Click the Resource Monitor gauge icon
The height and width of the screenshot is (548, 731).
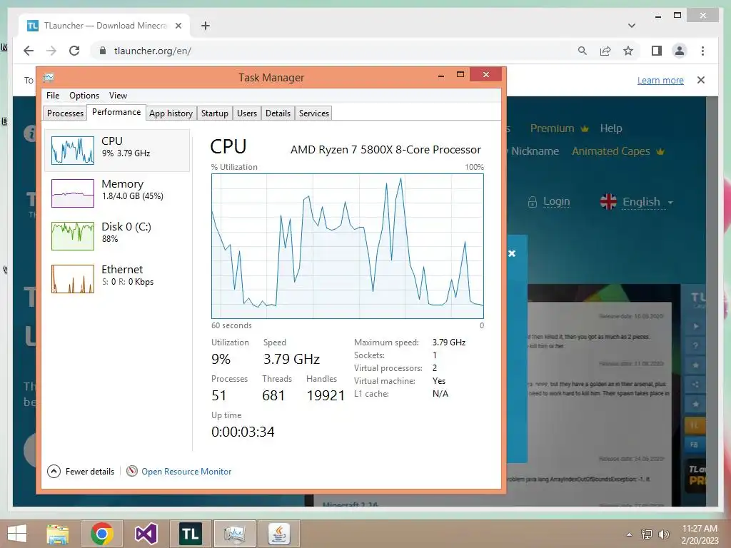pos(132,471)
